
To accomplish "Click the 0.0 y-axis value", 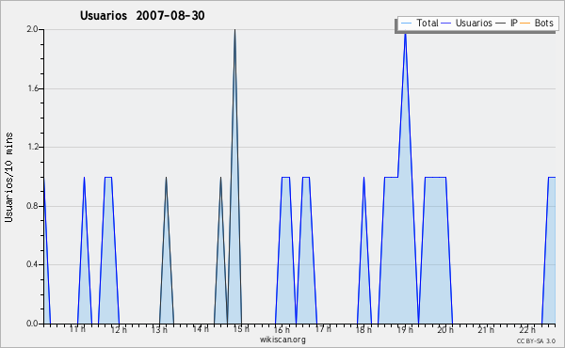I will coord(32,324).
